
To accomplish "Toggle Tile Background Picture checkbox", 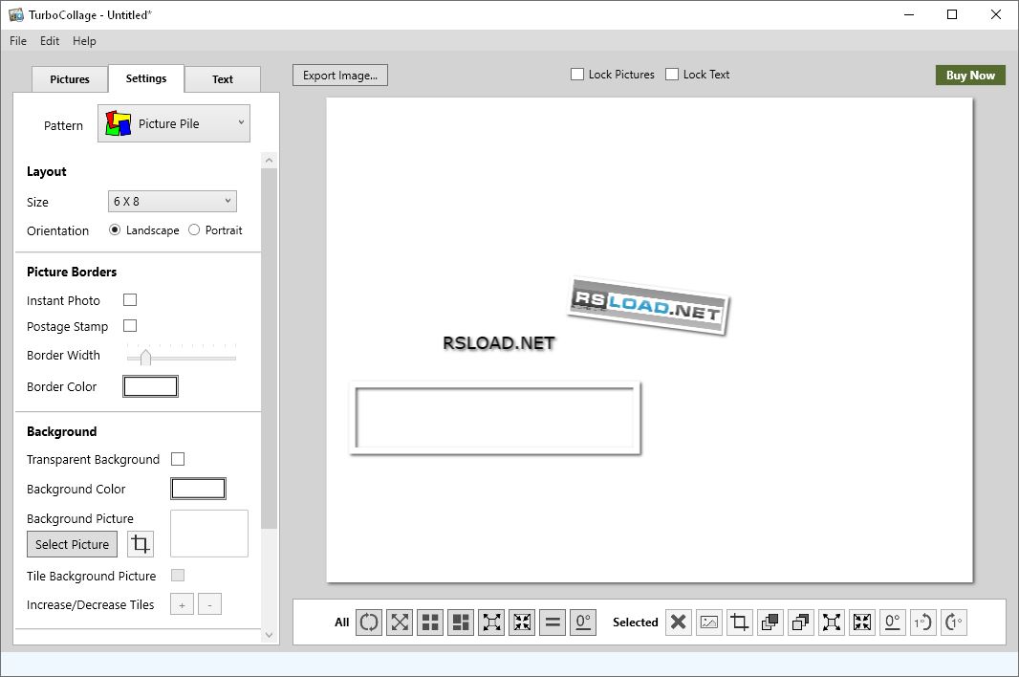I will [x=178, y=576].
